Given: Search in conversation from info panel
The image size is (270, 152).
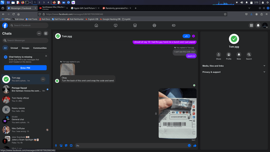Looking at the screenshot, I should 249,56.
